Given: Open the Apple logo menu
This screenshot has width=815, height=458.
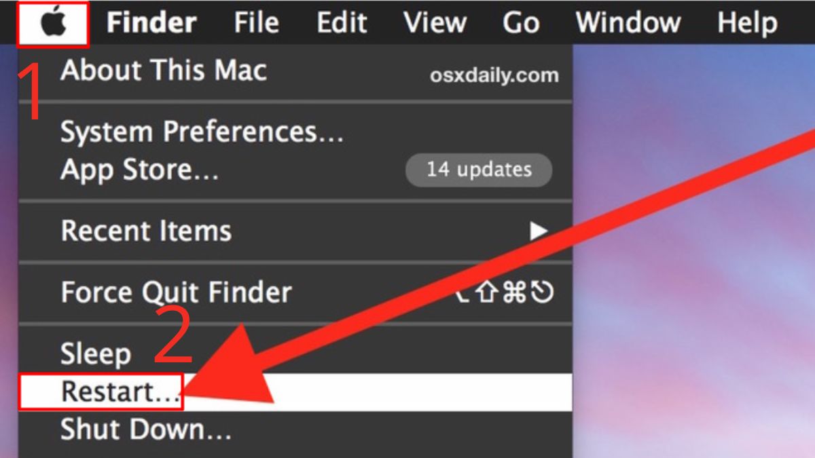Looking at the screenshot, I should coord(54,24).
